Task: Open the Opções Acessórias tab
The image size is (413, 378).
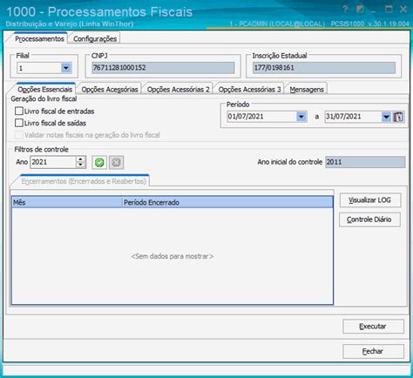Action: point(110,89)
